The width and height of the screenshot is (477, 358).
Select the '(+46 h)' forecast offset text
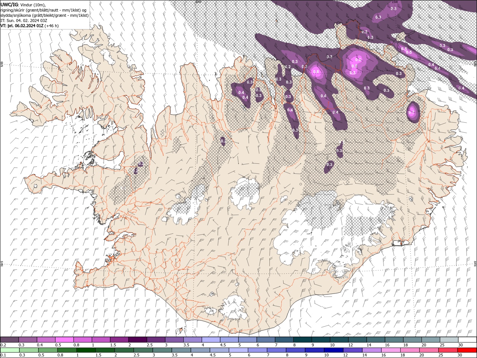[x=51, y=26]
